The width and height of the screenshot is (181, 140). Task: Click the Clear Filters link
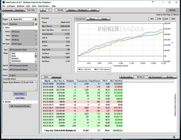[x=20, y=98]
